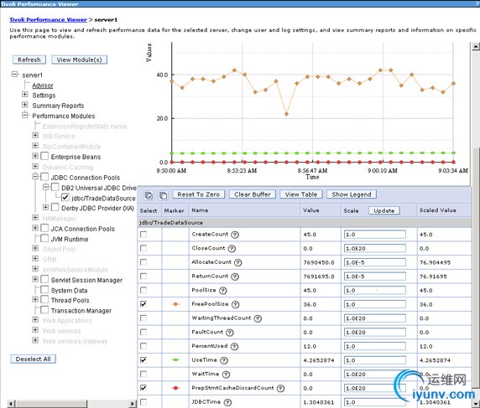Screen dimensions: 480x408
Task: Show help for PoolSize
Action: pos(223,291)
